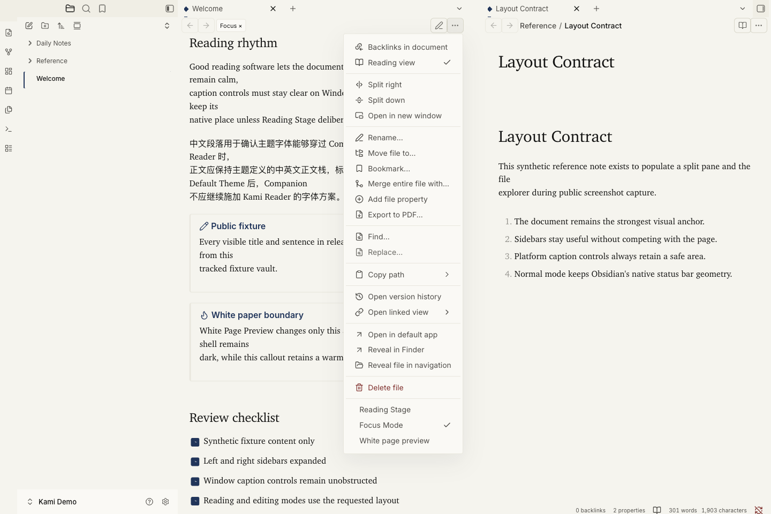Screen dimensions: 771x514
Task: Click the bottom ribbon list icon
Action: point(9,148)
